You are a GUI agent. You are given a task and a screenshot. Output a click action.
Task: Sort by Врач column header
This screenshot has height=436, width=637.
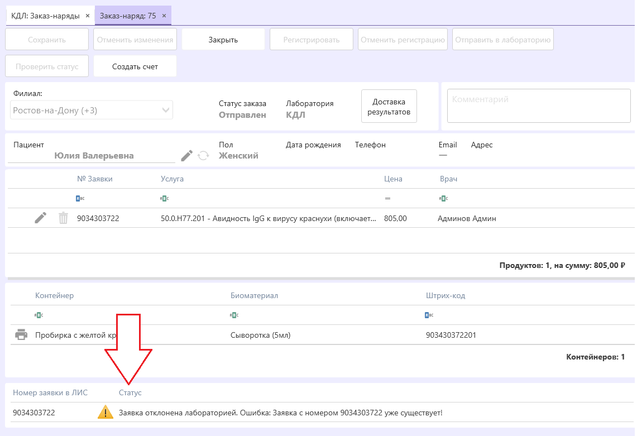click(448, 179)
